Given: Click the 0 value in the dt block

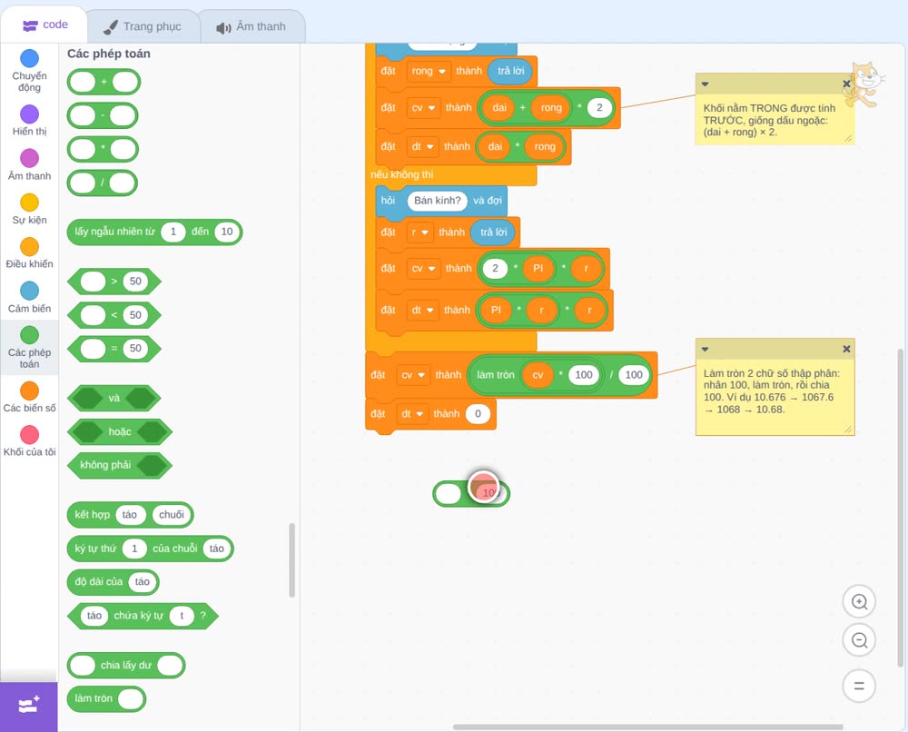Looking at the screenshot, I should click(478, 414).
